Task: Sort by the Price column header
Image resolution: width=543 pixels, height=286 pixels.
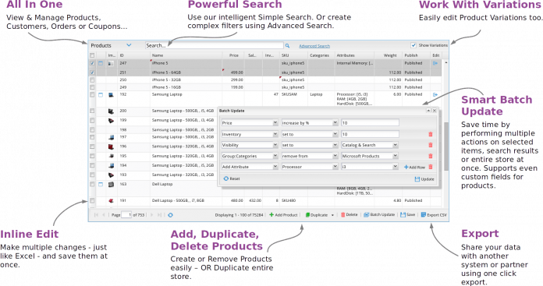Action: 233,55
